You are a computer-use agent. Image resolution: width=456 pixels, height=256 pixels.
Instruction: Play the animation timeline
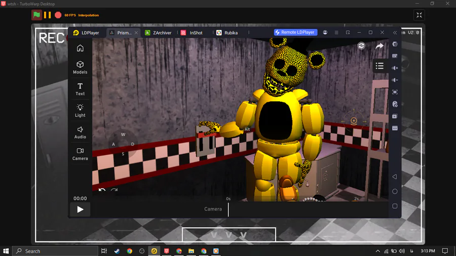(80, 209)
